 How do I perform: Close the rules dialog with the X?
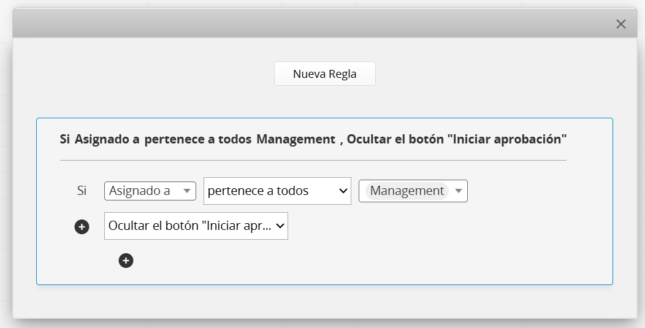[620, 24]
